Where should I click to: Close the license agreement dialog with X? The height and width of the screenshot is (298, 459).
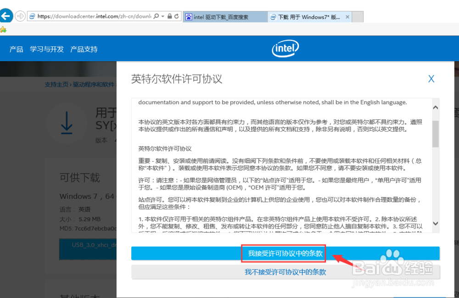pyautogui.click(x=431, y=79)
